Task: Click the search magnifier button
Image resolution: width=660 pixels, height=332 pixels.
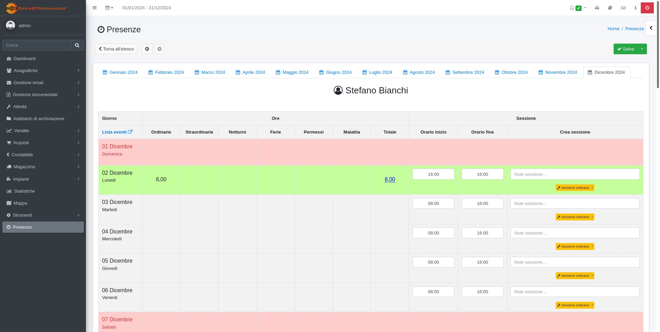Action: point(77,45)
